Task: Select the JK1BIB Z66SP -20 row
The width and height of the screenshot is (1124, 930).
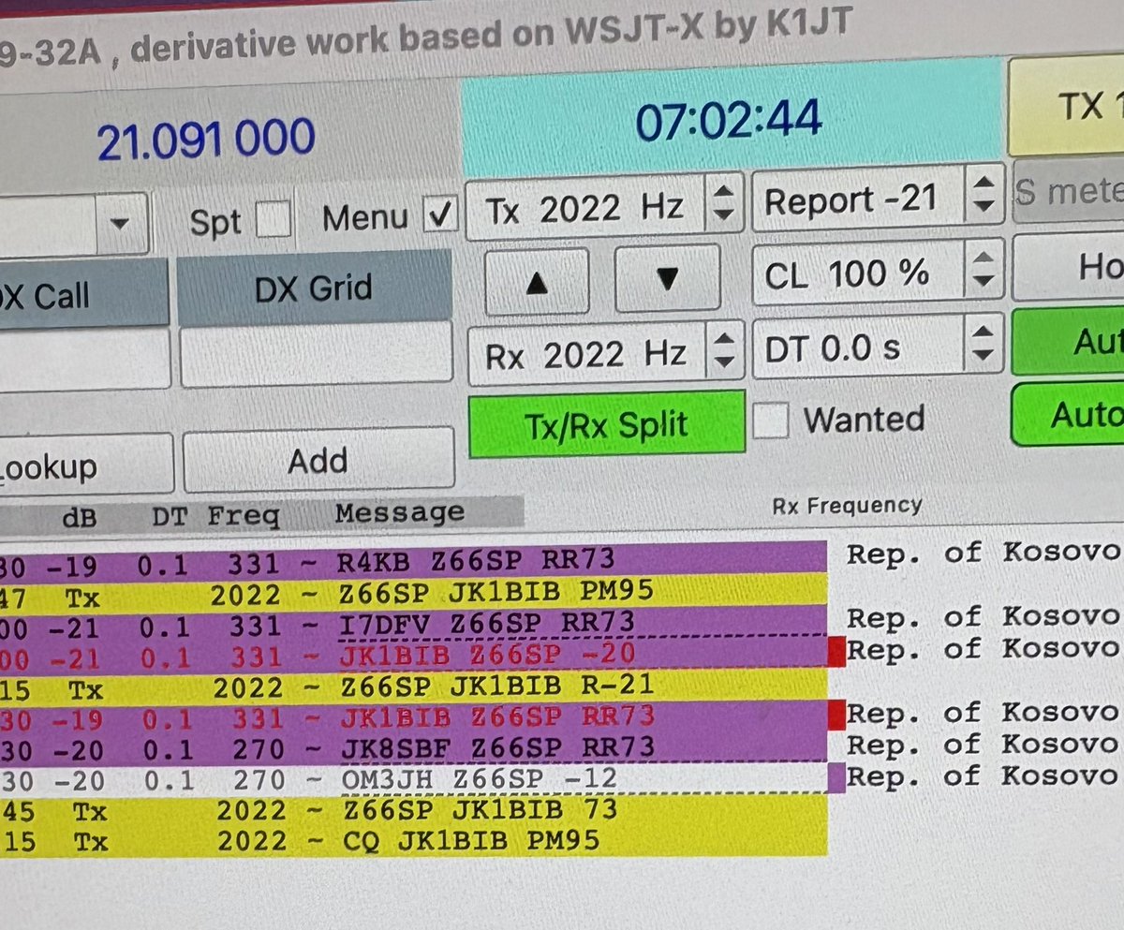Action: (413, 654)
